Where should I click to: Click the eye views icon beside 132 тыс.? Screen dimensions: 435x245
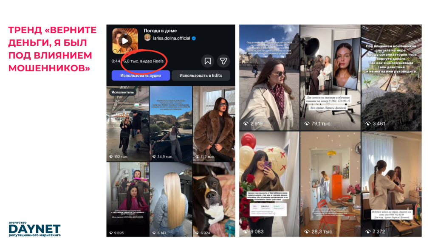(x=111, y=157)
